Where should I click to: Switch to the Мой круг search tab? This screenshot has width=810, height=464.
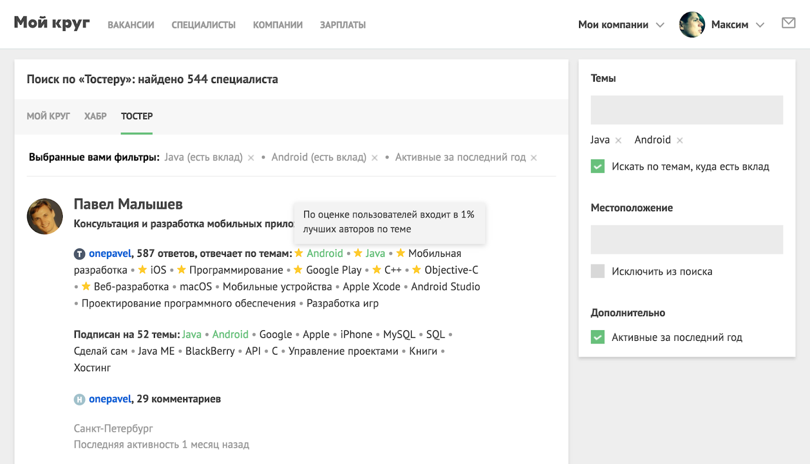(x=48, y=116)
